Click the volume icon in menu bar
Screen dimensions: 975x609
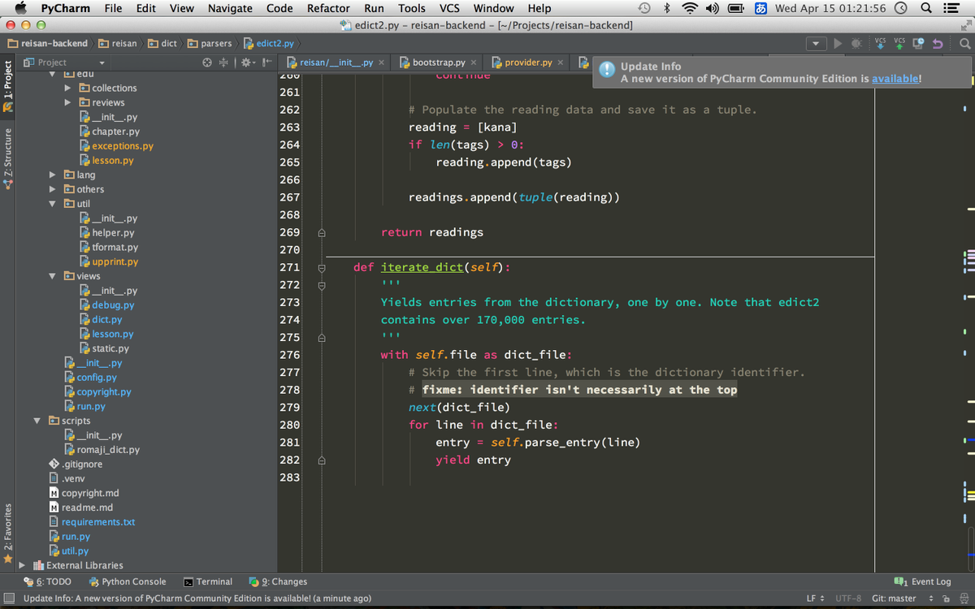[713, 8]
